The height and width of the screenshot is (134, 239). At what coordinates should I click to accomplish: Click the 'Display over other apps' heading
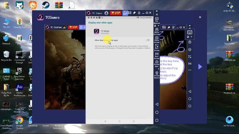coord(100,23)
